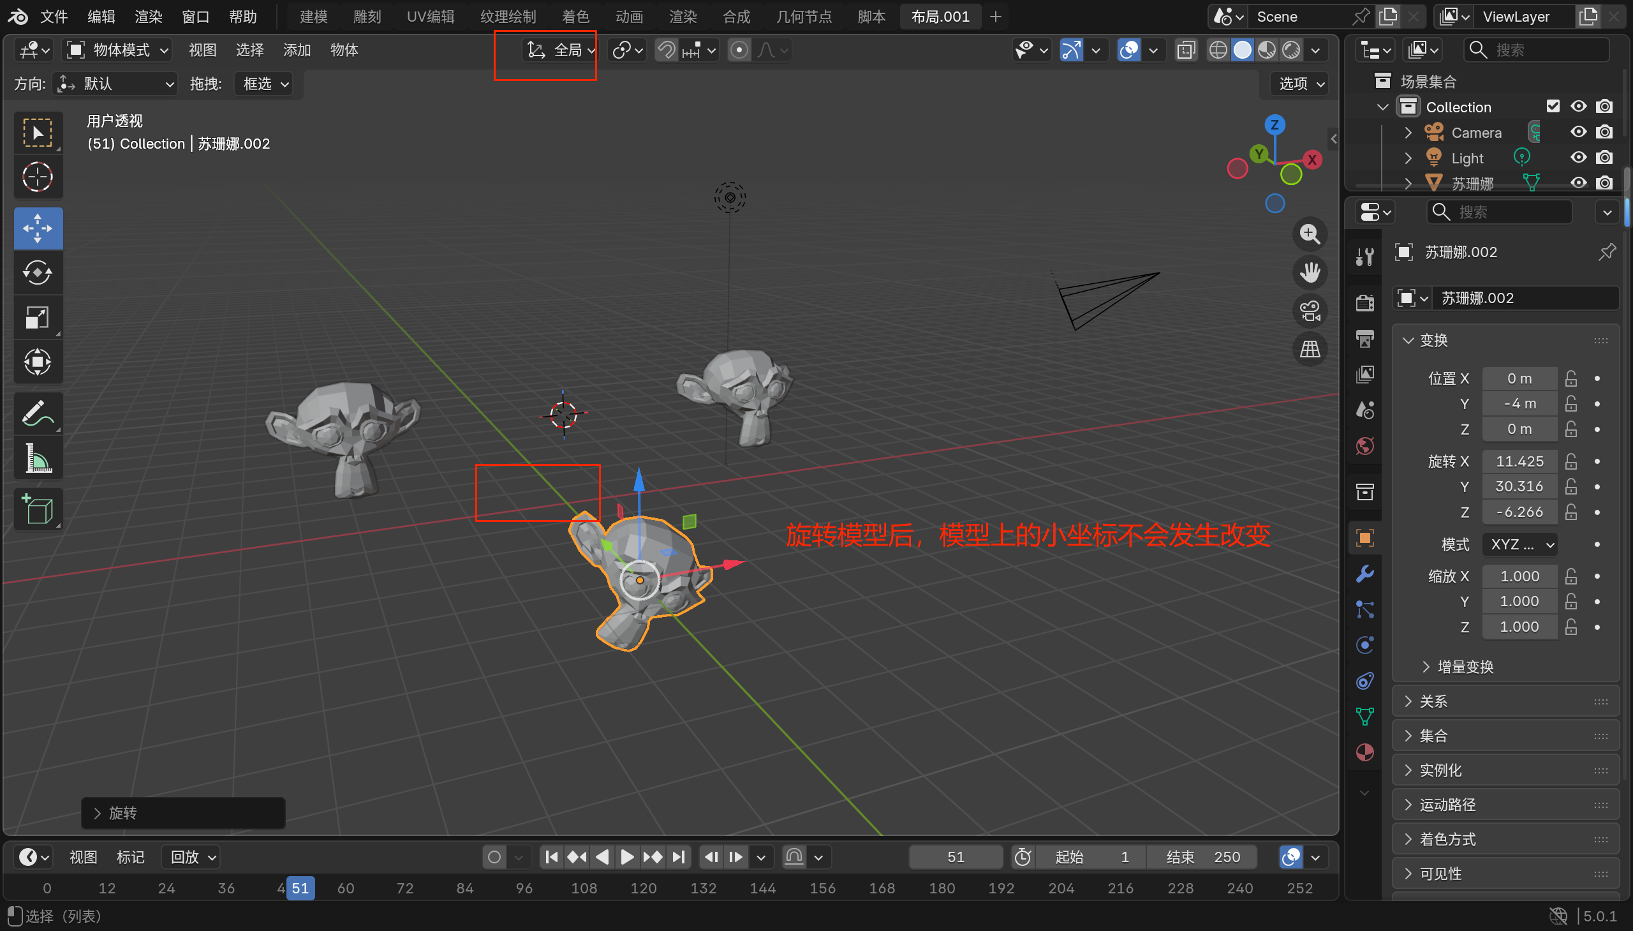The image size is (1633, 931).
Task: Select the Add Cube tool
Action: pyautogui.click(x=38, y=510)
